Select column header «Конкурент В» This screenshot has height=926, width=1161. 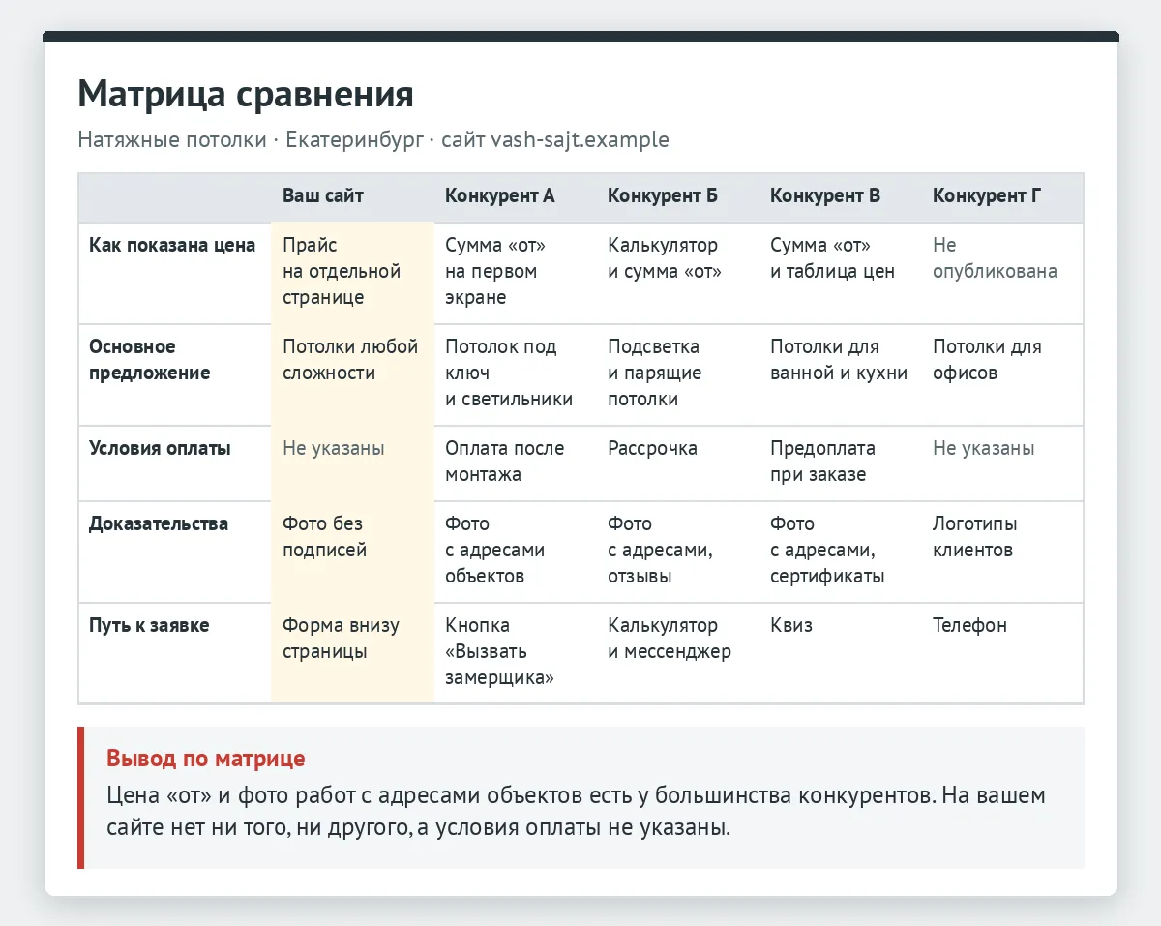coord(825,196)
